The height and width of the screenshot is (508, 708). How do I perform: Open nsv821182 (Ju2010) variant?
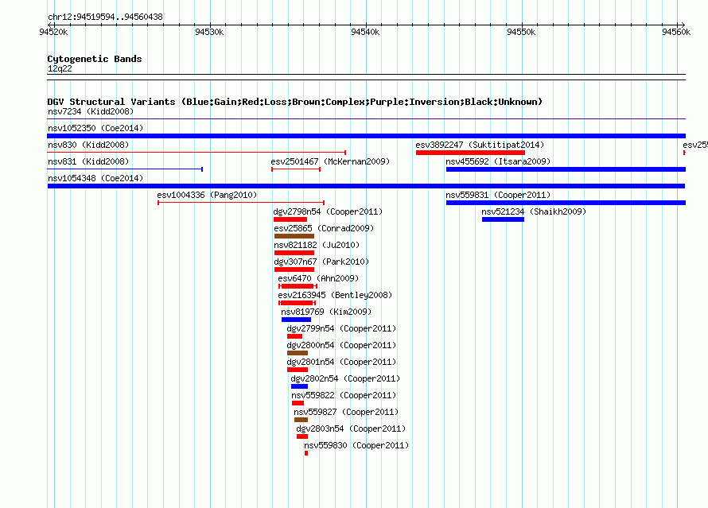(x=317, y=245)
